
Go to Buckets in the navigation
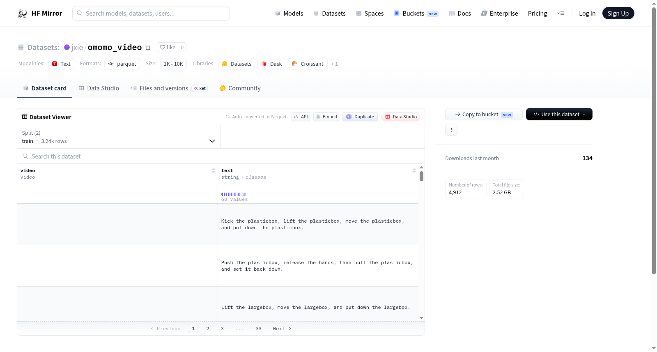416,13
